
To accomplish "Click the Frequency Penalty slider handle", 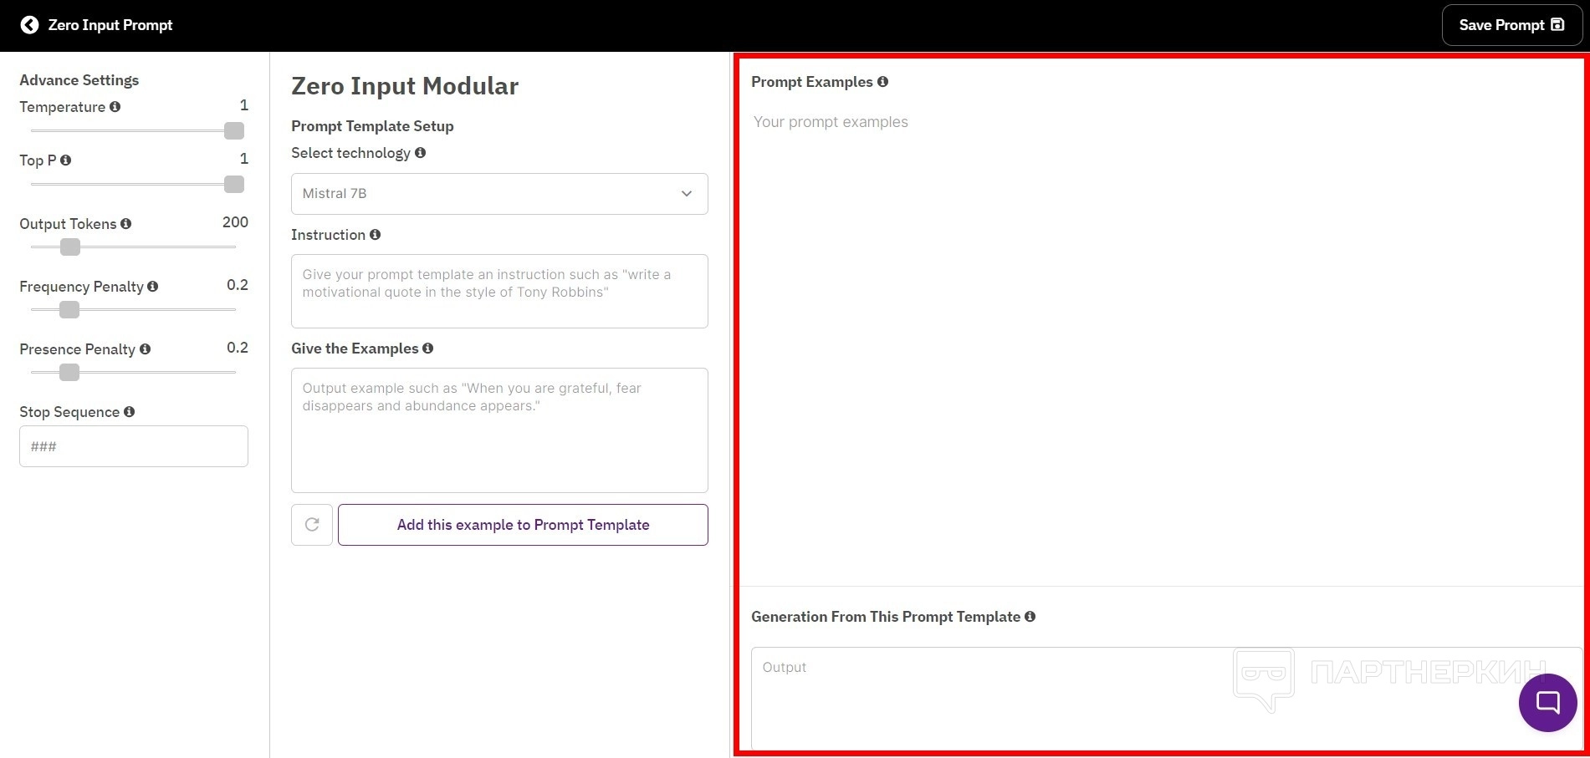I will (x=69, y=310).
